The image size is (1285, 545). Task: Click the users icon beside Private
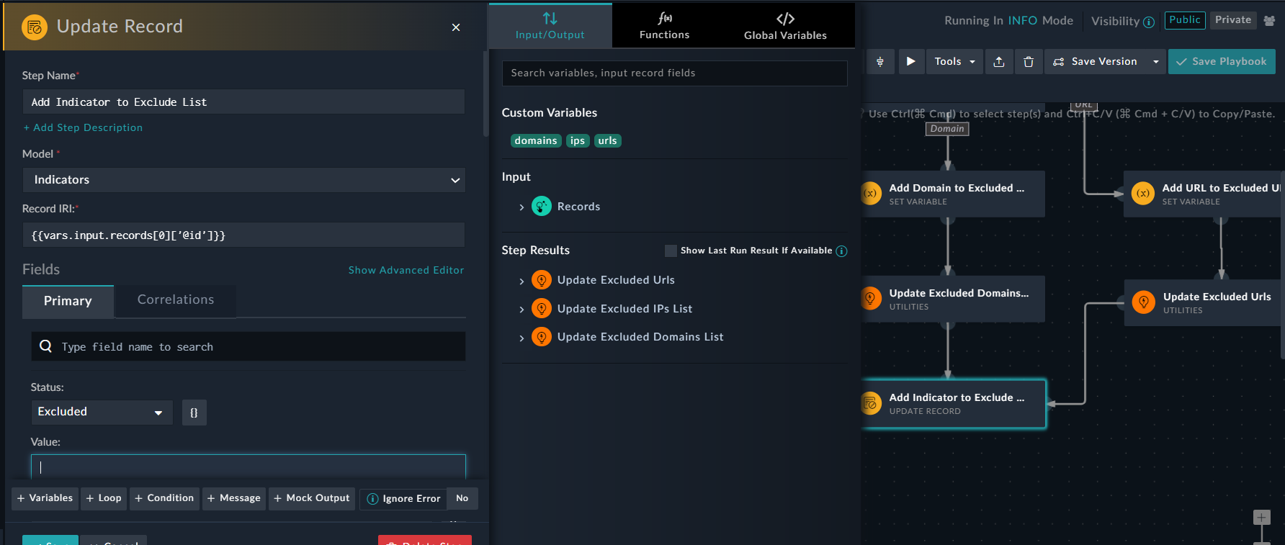(x=1269, y=21)
